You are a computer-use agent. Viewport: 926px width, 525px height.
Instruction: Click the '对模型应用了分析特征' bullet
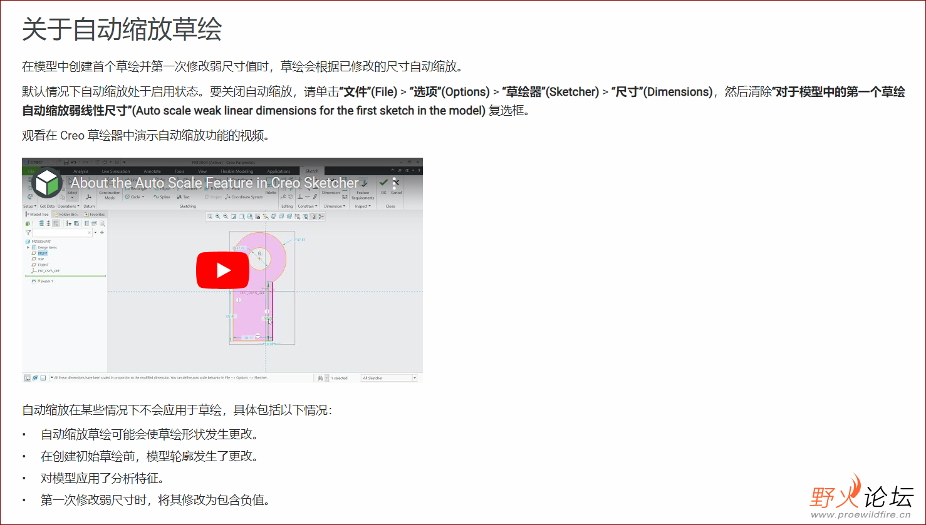click(103, 478)
